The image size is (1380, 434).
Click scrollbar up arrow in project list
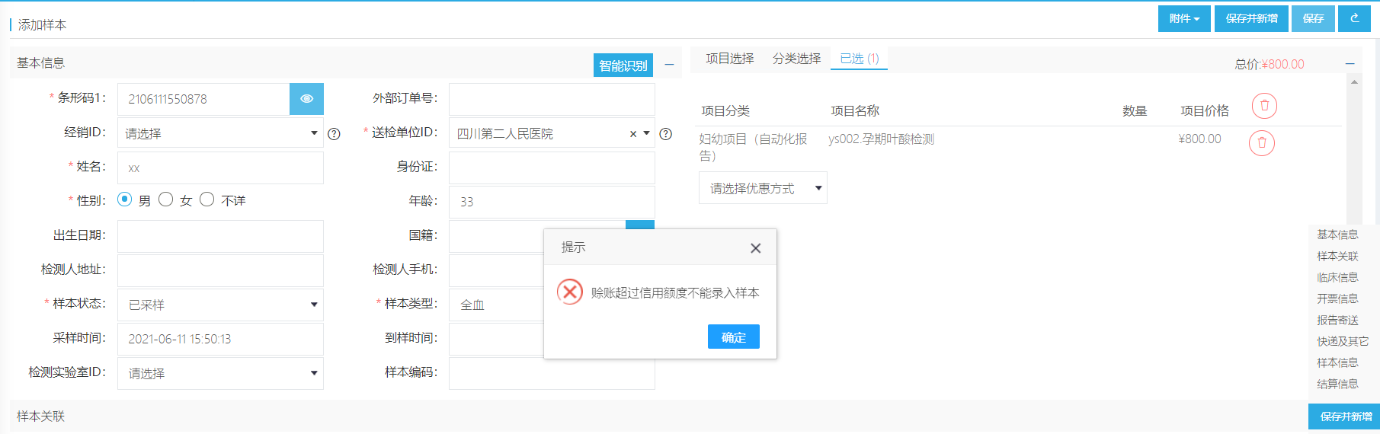click(x=1354, y=81)
